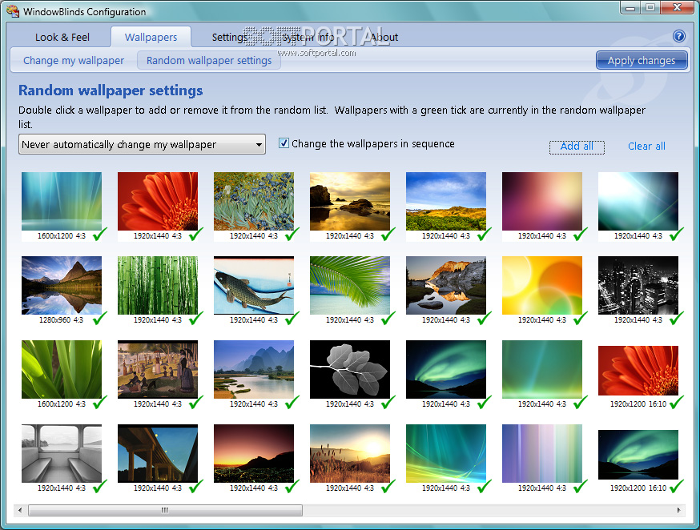Pick the x-ray leaves on black wallpaper
Image resolution: width=700 pixels, height=530 pixels.
tap(349, 369)
